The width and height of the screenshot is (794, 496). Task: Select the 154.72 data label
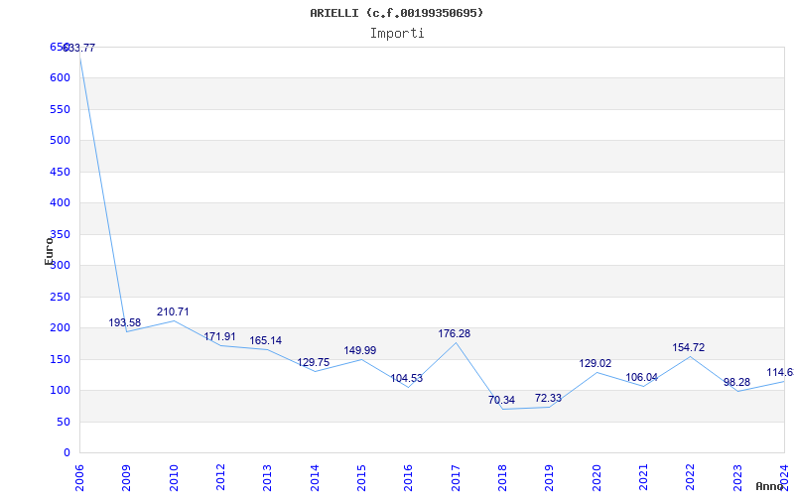(x=689, y=348)
